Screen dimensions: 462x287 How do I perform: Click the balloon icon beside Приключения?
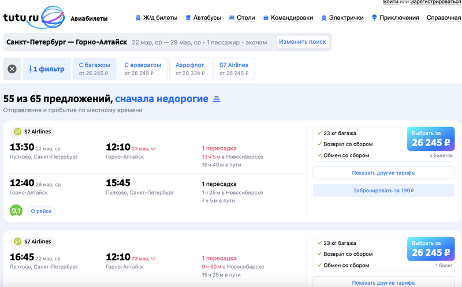[x=374, y=18]
